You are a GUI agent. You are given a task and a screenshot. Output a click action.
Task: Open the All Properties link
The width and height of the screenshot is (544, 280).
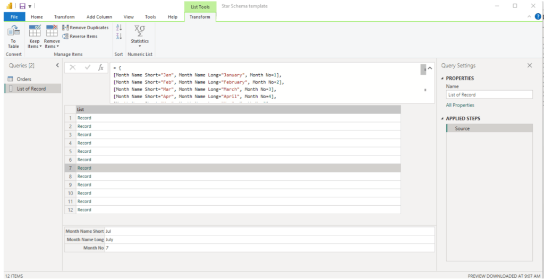click(460, 105)
